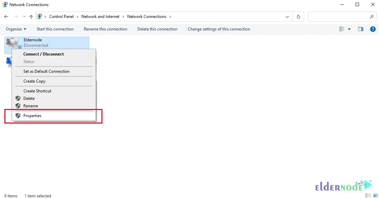The image size is (379, 199).
Task: Select Properties from the context menu
Action: point(33,115)
